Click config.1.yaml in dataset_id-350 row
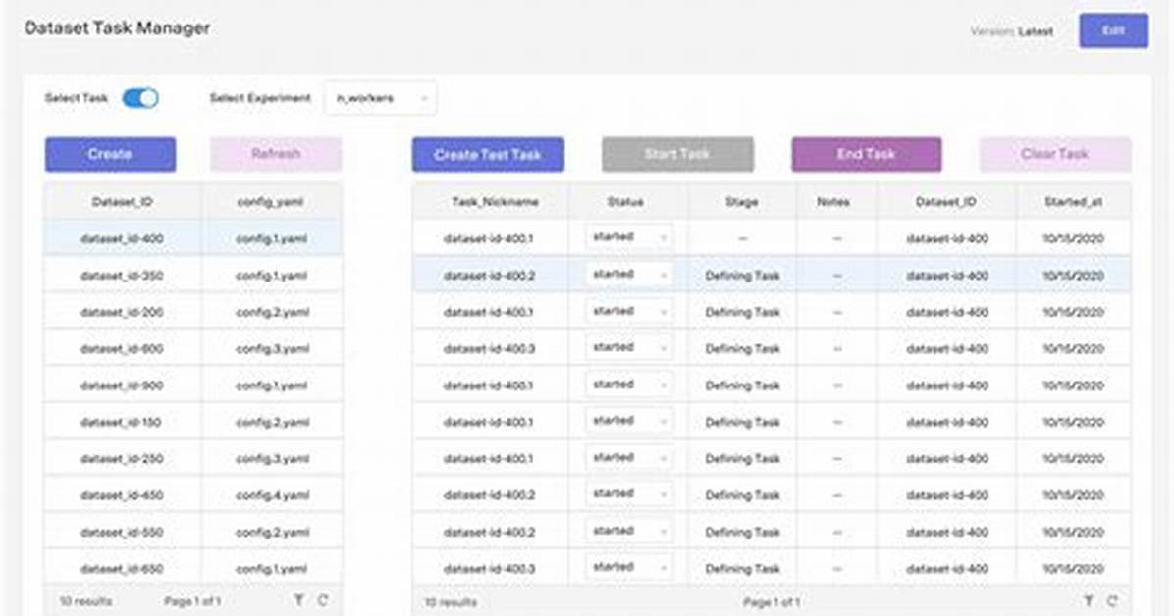 (x=271, y=276)
